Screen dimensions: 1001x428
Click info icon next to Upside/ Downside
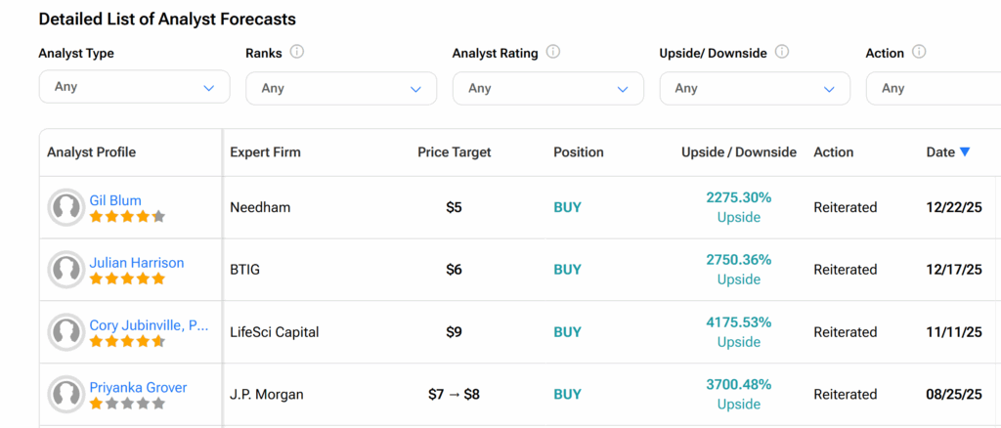click(x=782, y=53)
